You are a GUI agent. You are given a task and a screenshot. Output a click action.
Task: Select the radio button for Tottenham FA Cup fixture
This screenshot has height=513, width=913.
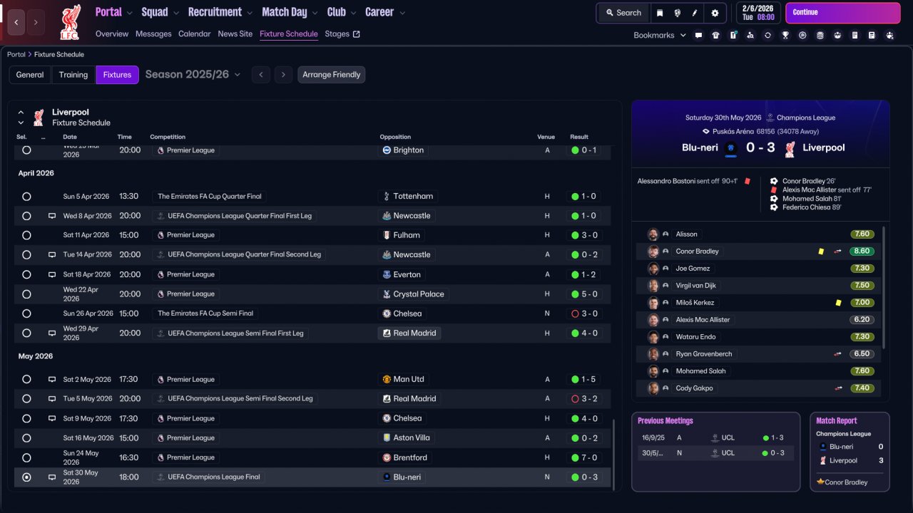coord(26,196)
